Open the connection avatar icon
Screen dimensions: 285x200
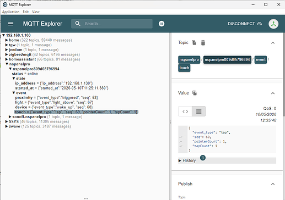click(x=273, y=24)
